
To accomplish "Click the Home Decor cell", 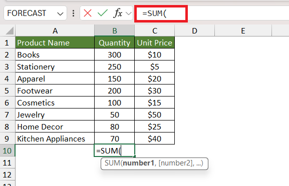I will point(55,126).
